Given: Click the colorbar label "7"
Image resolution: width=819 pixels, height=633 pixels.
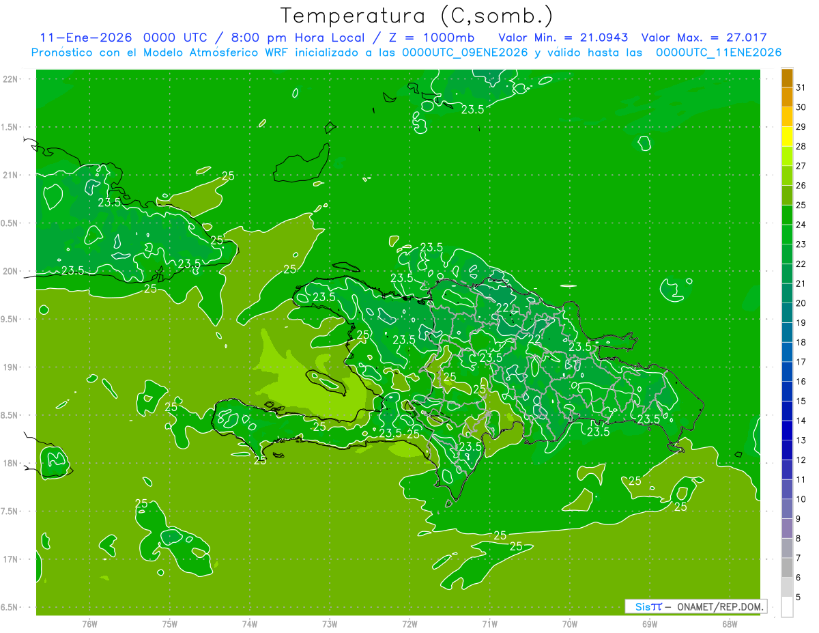Looking at the screenshot, I should click(798, 558).
